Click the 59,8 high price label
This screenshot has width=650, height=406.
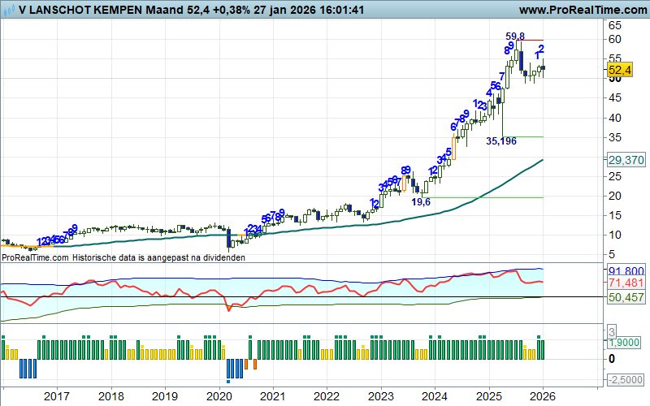pos(515,37)
